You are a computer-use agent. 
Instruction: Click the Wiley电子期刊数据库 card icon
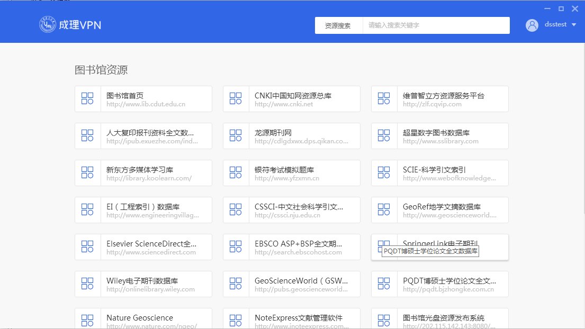tap(87, 284)
